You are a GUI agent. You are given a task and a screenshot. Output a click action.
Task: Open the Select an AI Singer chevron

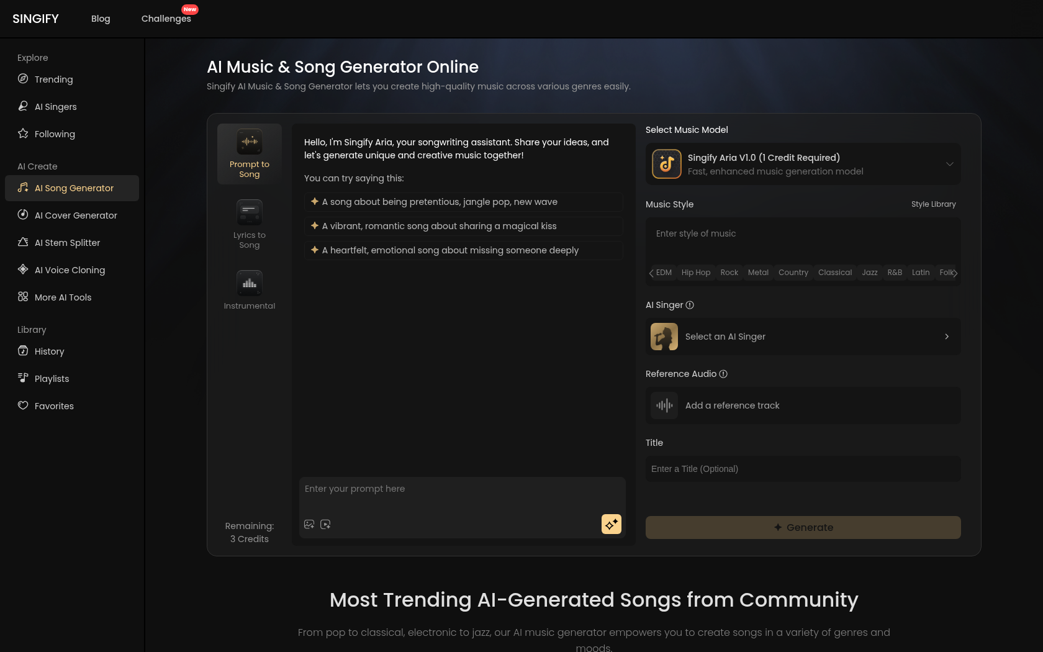(x=947, y=337)
